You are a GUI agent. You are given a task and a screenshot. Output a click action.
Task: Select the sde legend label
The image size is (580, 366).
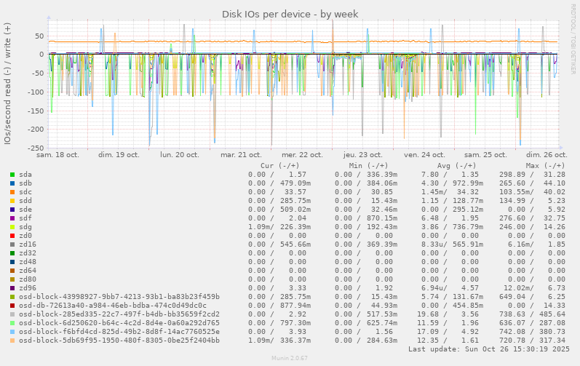(25, 210)
